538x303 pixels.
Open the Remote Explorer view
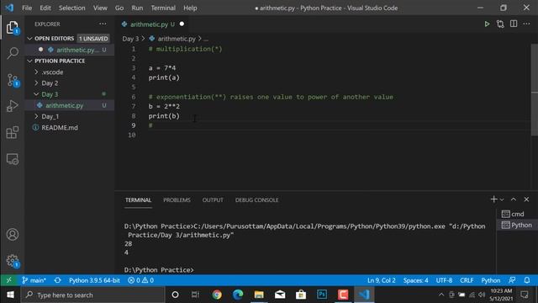[13, 159]
